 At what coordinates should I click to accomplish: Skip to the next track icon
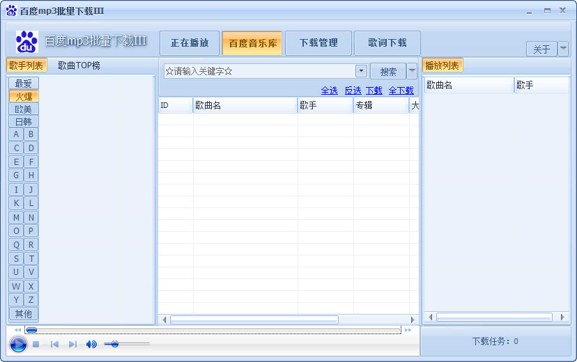click(x=72, y=344)
